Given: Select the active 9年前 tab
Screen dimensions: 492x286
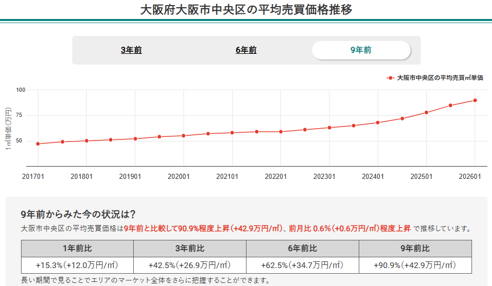Looking at the screenshot, I should [361, 50].
